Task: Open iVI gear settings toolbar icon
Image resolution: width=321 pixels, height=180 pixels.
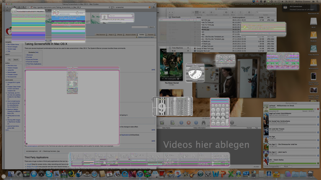Action: pos(232,122)
